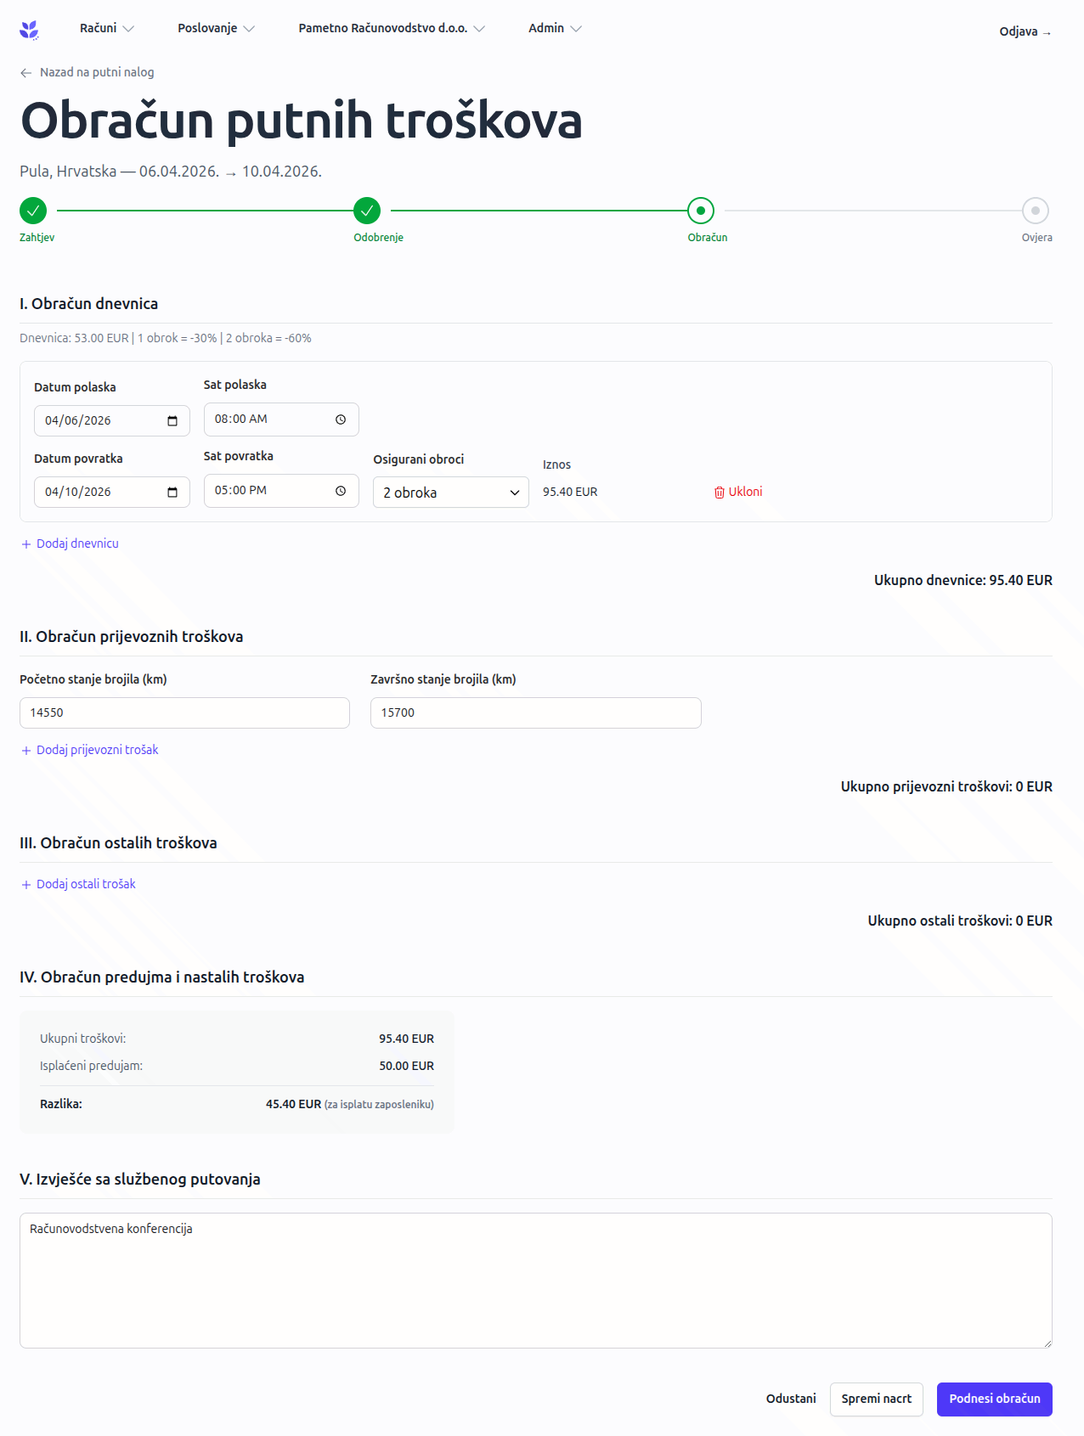Click the completed Odobrenje step checkmark
Image resolution: width=1084 pixels, height=1436 pixels.
[x=367, y=211]
